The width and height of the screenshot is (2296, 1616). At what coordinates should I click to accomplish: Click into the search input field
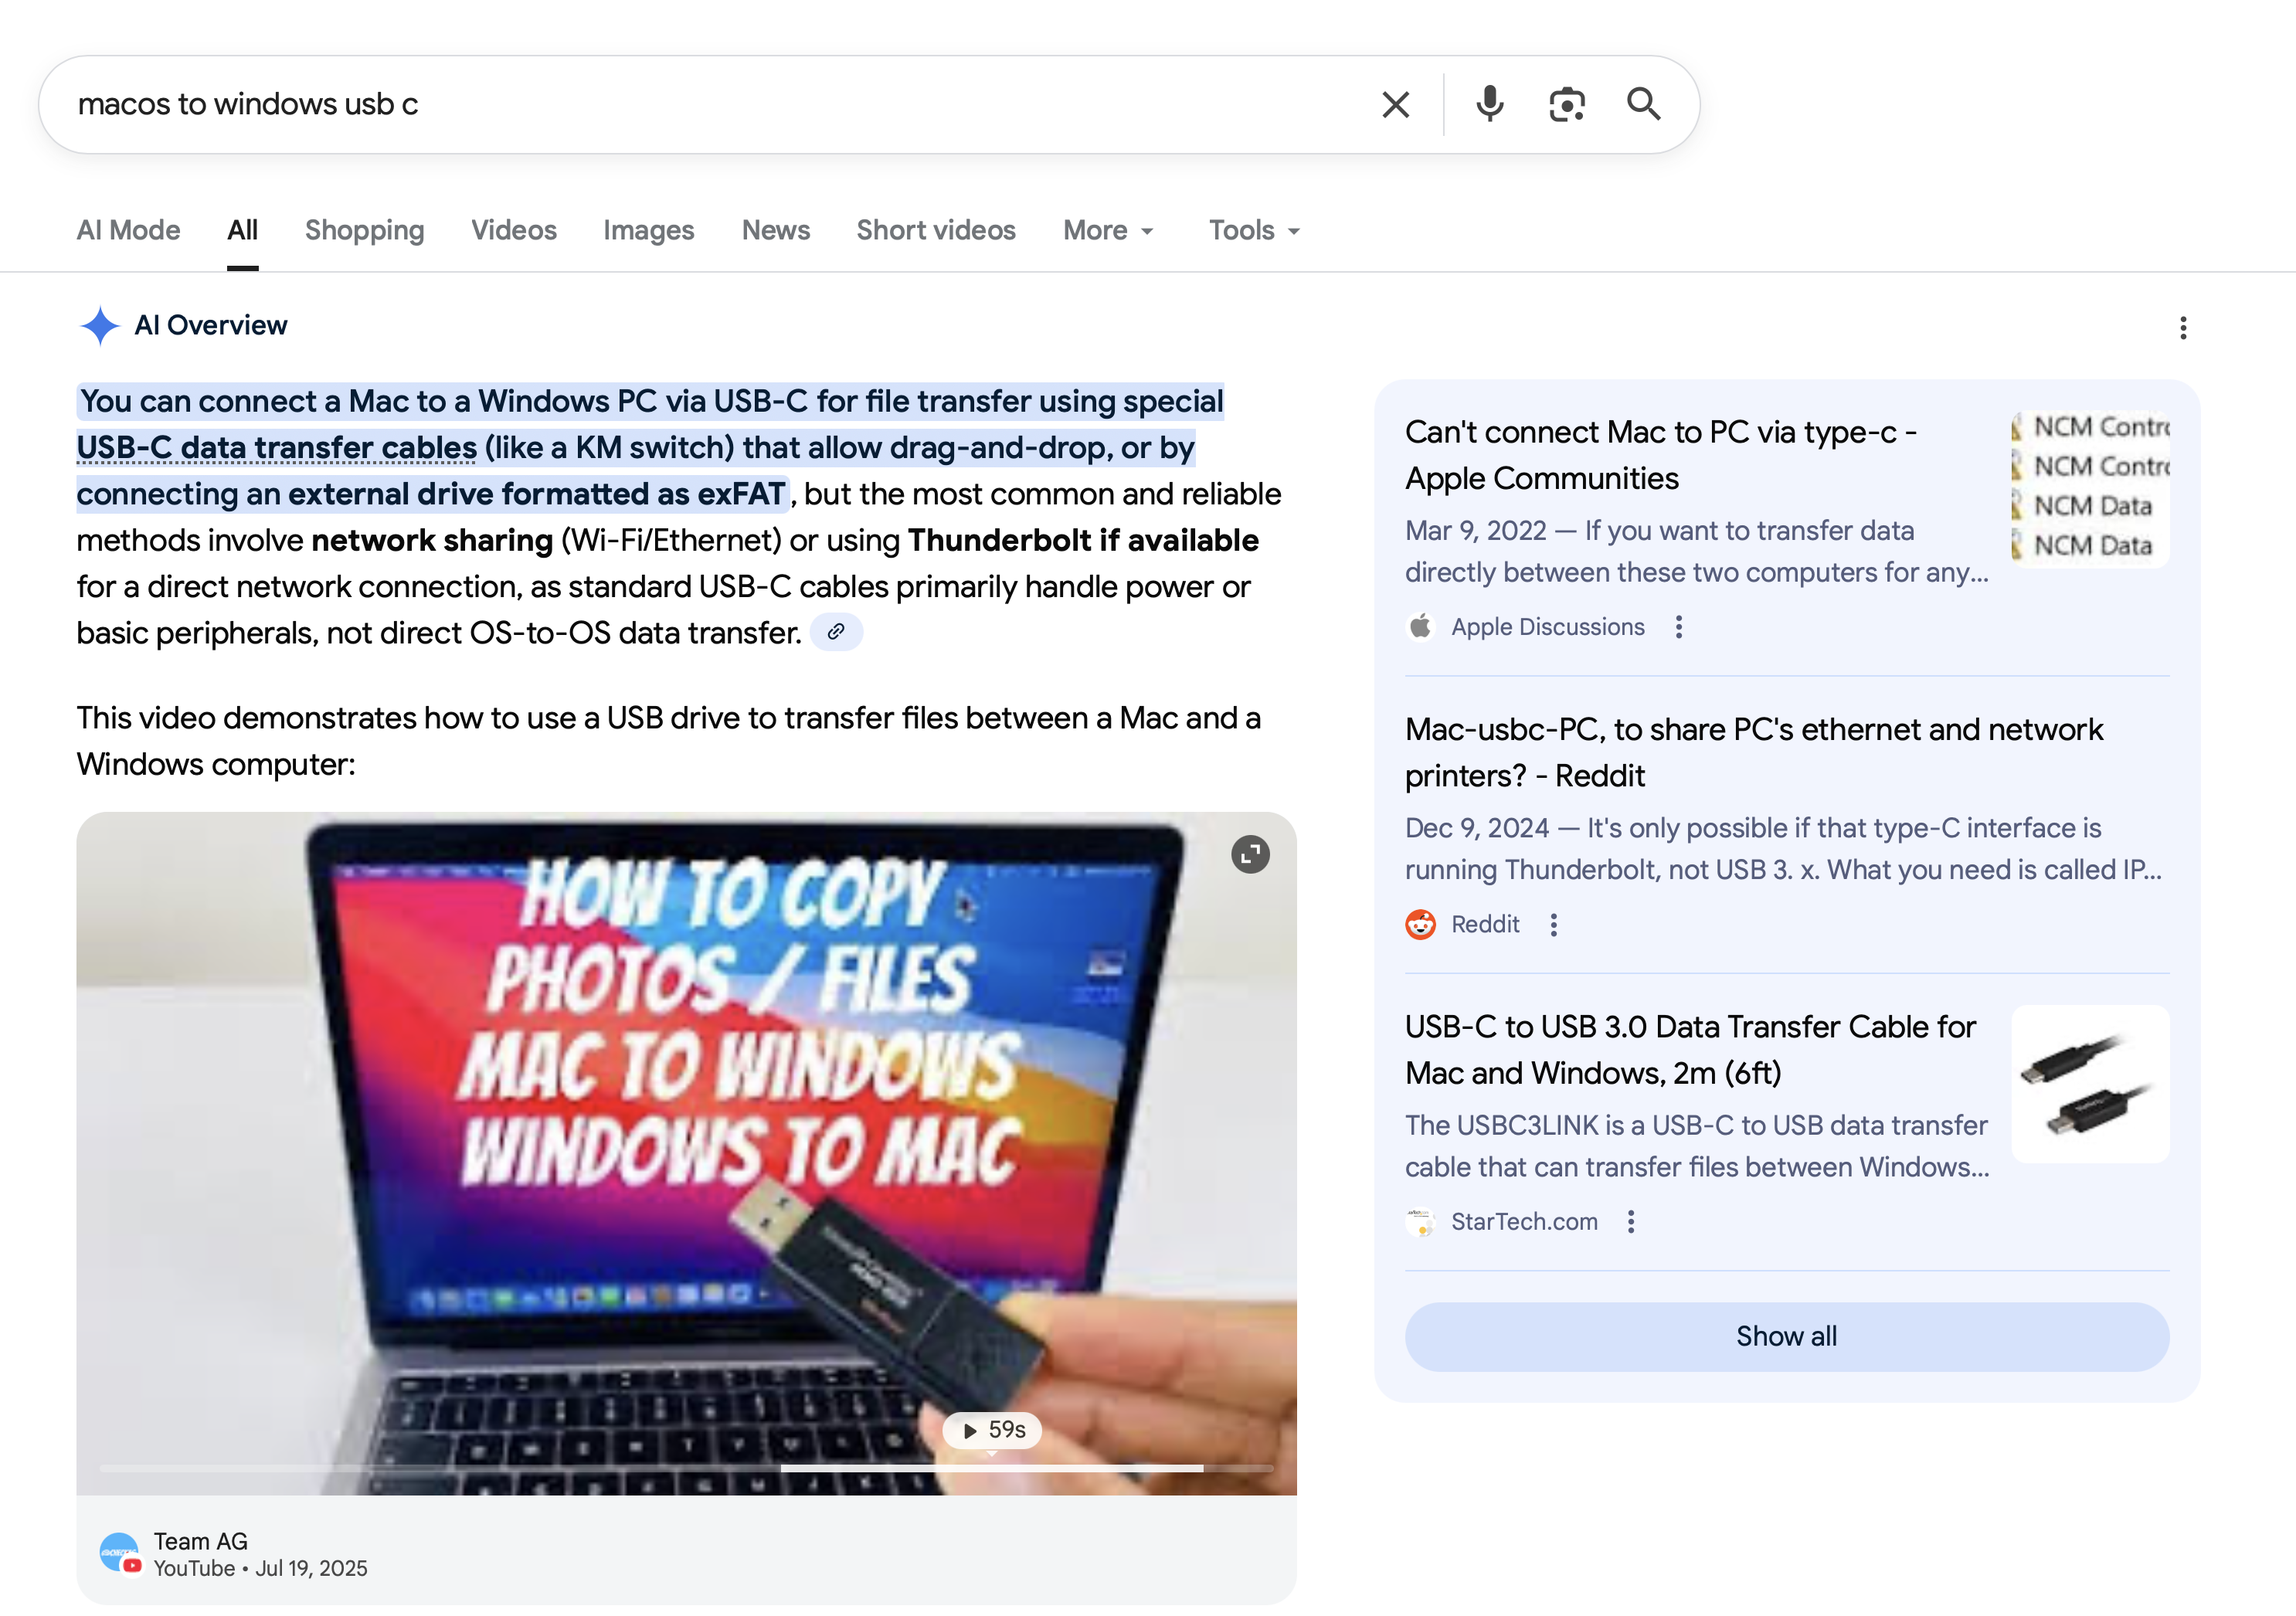(700, 104)
